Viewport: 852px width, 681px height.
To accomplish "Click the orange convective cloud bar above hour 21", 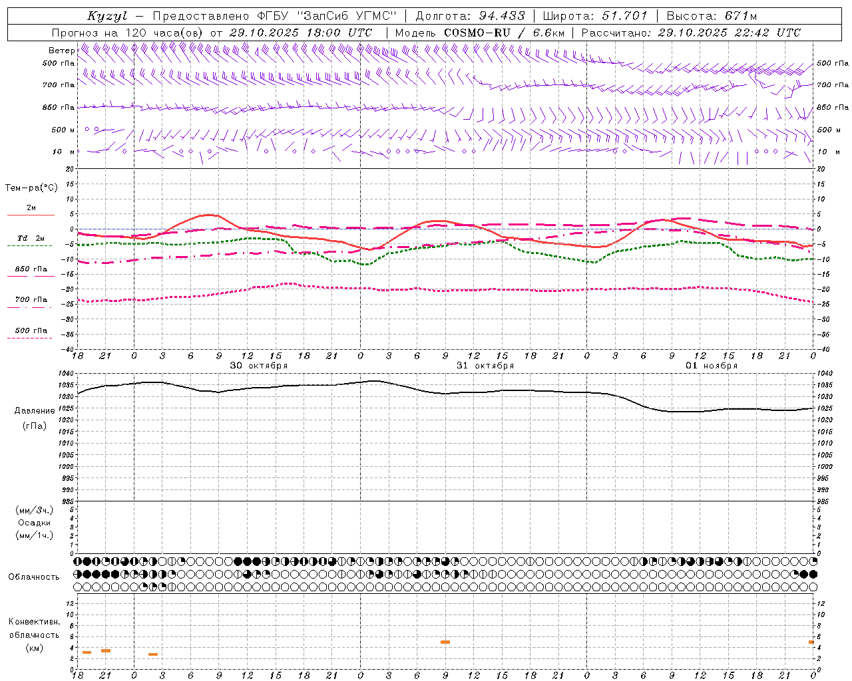I will (x=106, y=650).
